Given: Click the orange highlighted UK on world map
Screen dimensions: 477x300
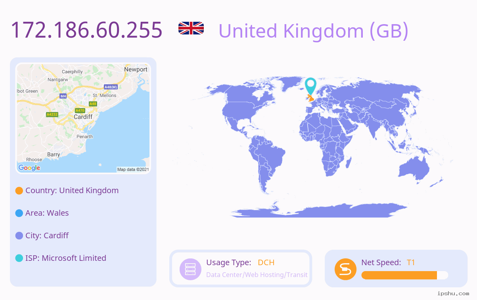Looking at the screenshot, I should click(x=310, y=98).
